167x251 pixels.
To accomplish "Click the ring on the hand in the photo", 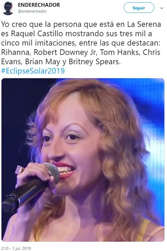I will (x=19, y=170).
